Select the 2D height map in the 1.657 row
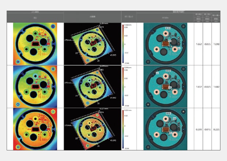Viewport: 227px width, 161px height. pos(35,86)
